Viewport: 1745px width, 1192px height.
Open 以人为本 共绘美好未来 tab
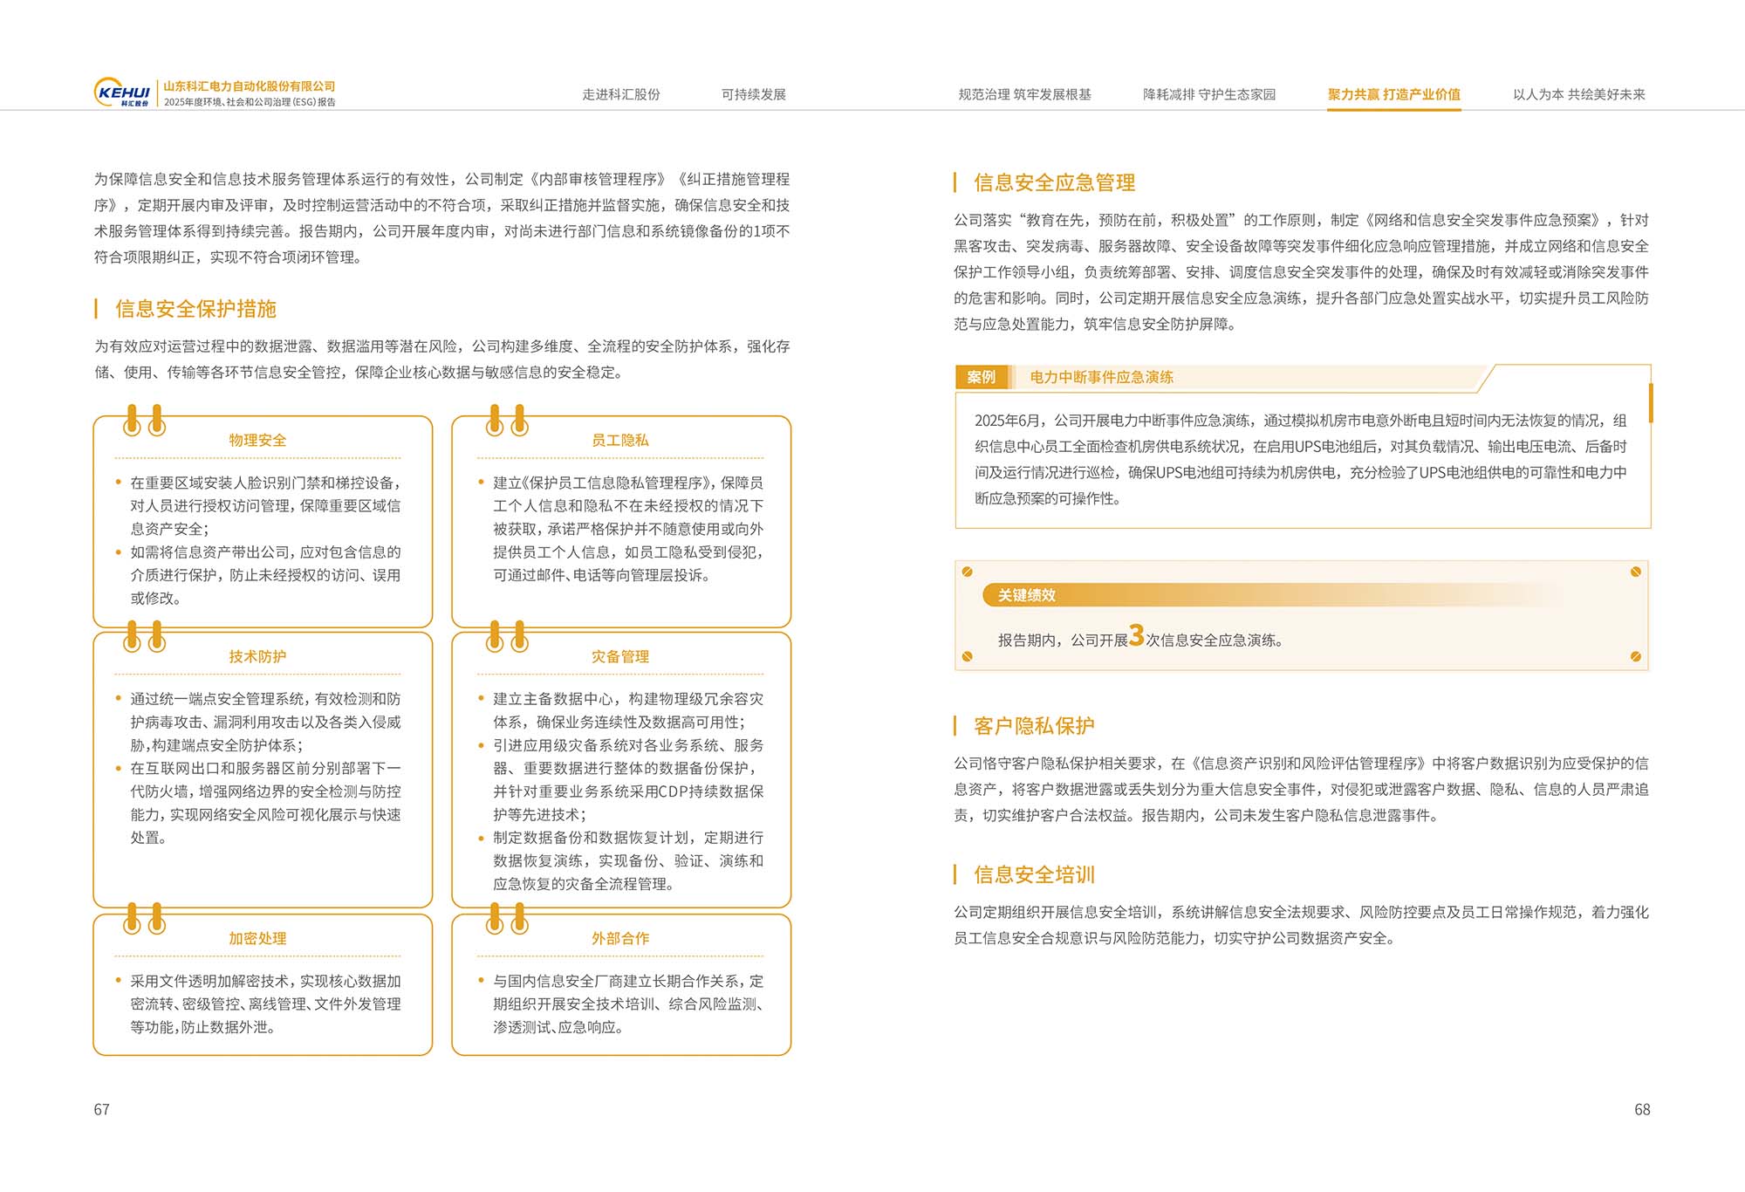tap(1578, 94)
